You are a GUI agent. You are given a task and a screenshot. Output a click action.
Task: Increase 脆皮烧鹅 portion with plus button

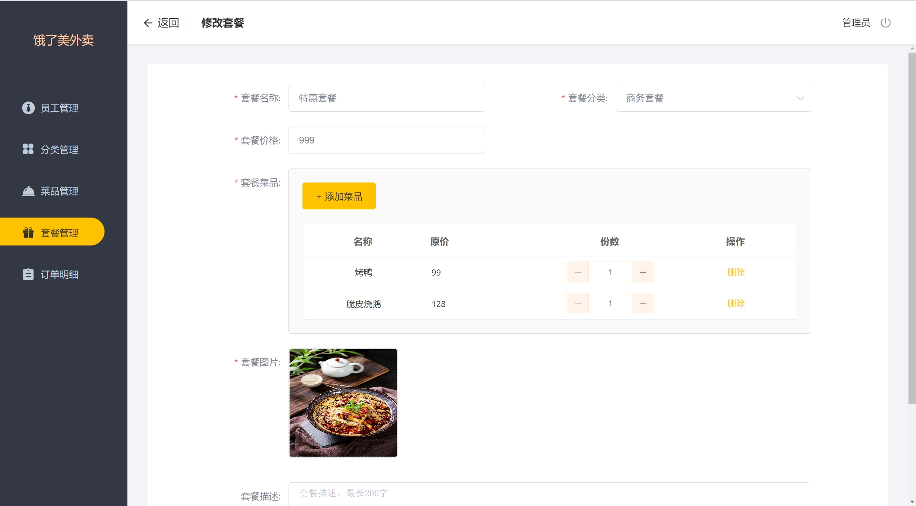(x=643, y=304)
